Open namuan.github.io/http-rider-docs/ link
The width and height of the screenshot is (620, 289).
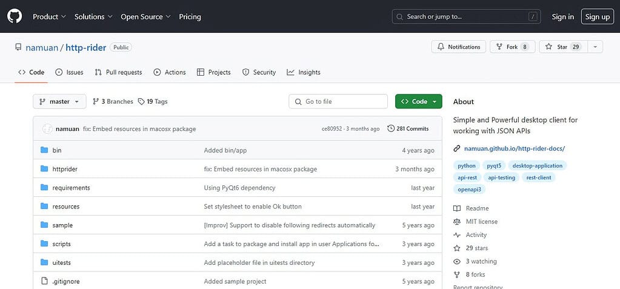pos(515,148)
